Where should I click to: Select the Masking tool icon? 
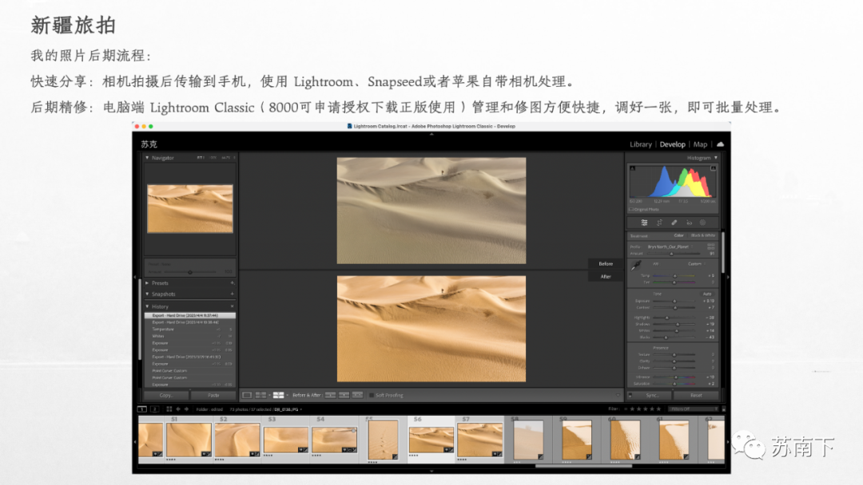click(x=703, y=223)
